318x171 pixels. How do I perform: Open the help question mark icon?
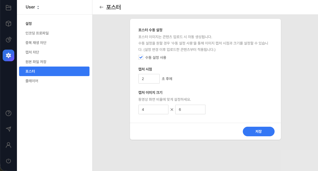(8, 113)
